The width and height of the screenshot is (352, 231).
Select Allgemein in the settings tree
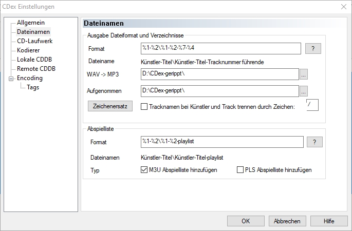30,23
